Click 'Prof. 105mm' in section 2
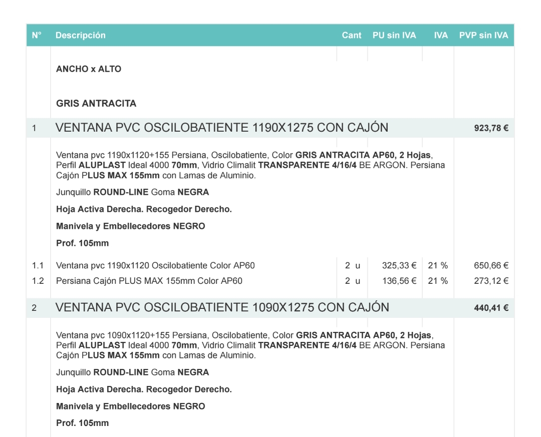 (x=83, y=423)
